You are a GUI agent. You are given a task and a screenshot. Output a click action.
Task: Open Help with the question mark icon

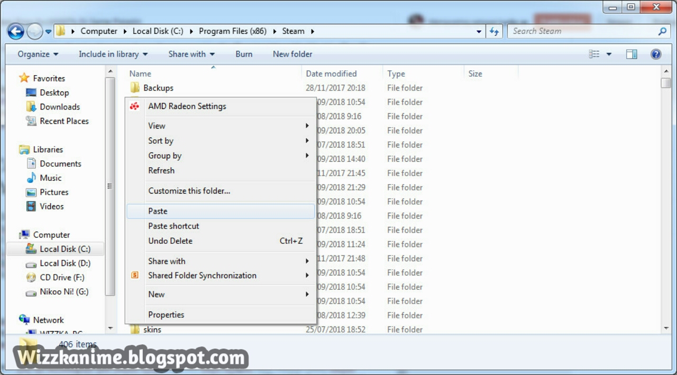(x=656, y=54)
